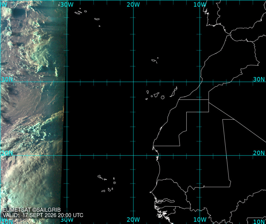Click the 10W longitude label along the bottom edge
The height and width of the screenshot is (224, 266).
tap(200, 219)
